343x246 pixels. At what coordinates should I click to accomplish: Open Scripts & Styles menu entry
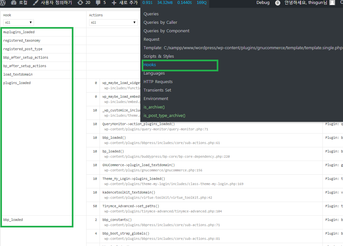tap(159, 56)
